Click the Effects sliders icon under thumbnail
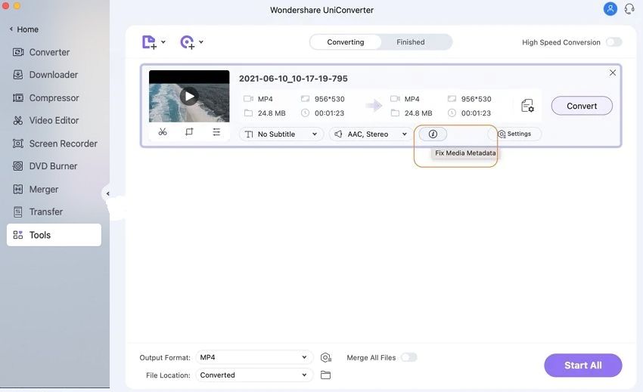 pyautogui.click(x=216, y=132)
